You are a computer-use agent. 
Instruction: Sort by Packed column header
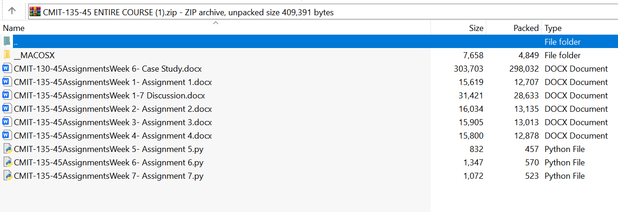click(x=526, y=28)
